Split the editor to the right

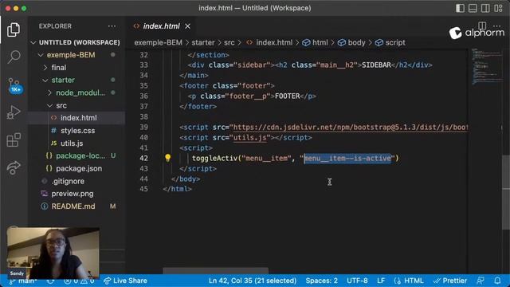pyautogui.click(x=482, y=26)
